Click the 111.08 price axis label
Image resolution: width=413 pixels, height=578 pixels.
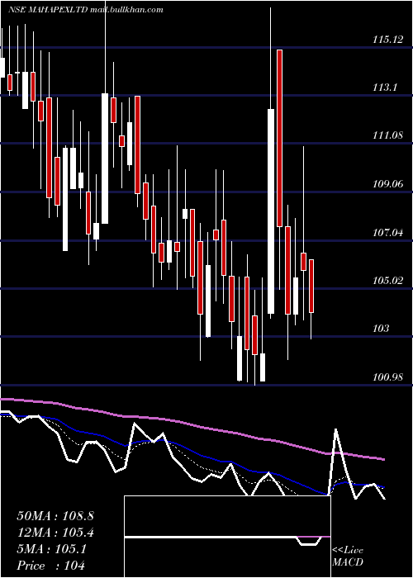pos(387,135)
